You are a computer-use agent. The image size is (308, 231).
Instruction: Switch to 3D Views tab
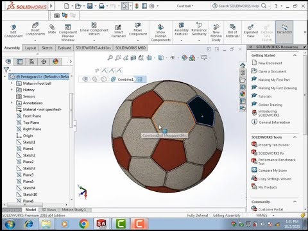49,210
